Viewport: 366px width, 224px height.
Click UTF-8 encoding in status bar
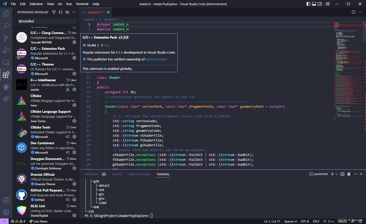[305, 221]
